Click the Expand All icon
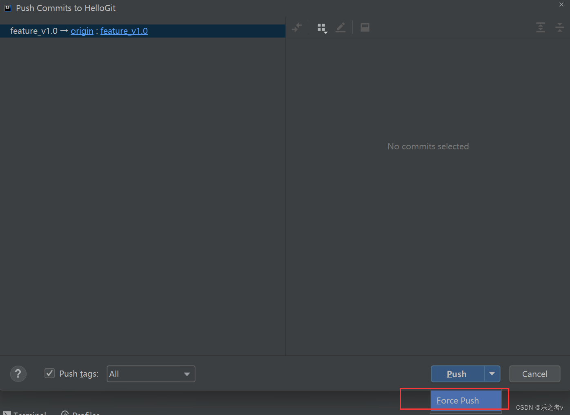 pos(541,27)
